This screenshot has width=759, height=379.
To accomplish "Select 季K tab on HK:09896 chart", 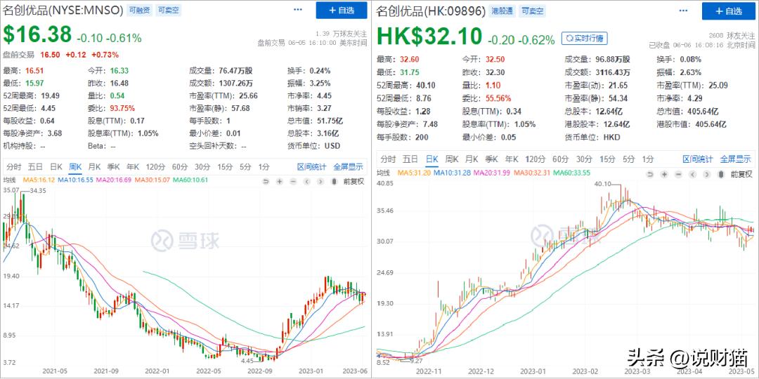I will [x=491, y=159].
